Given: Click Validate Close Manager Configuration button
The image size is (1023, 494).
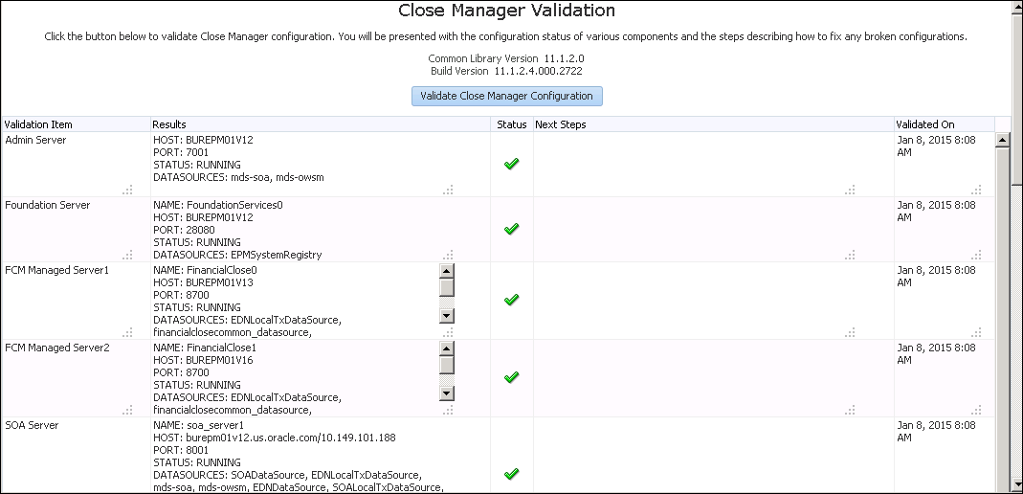Looking at the screenshot, I should click(507, 96).
